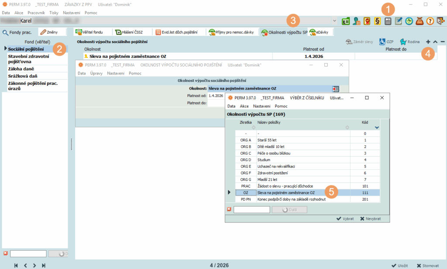The height and width of the screenshot is (269, 447).
Task: Select Stavební zdravotní pojišťovna fund
Action: pos(38,59)
